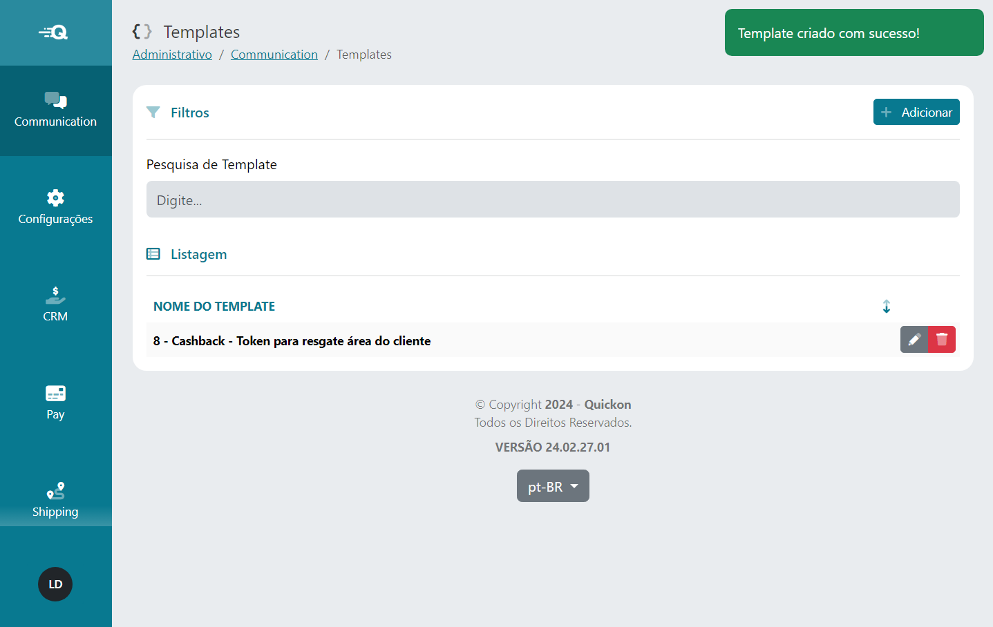Click the Listagem table icon
Screen dimensions: 993x627
click(x=153, y=254)
